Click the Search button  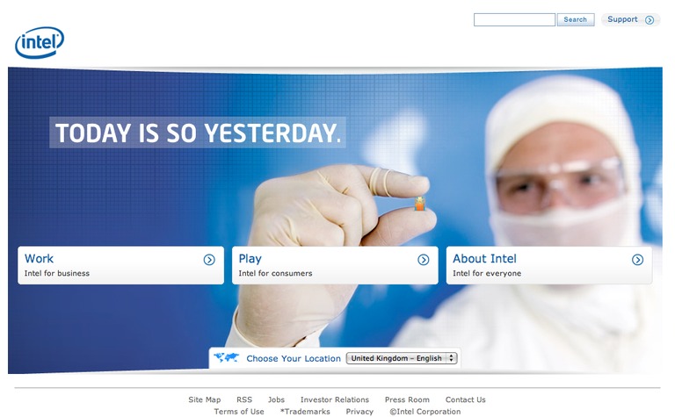[576, 20]
